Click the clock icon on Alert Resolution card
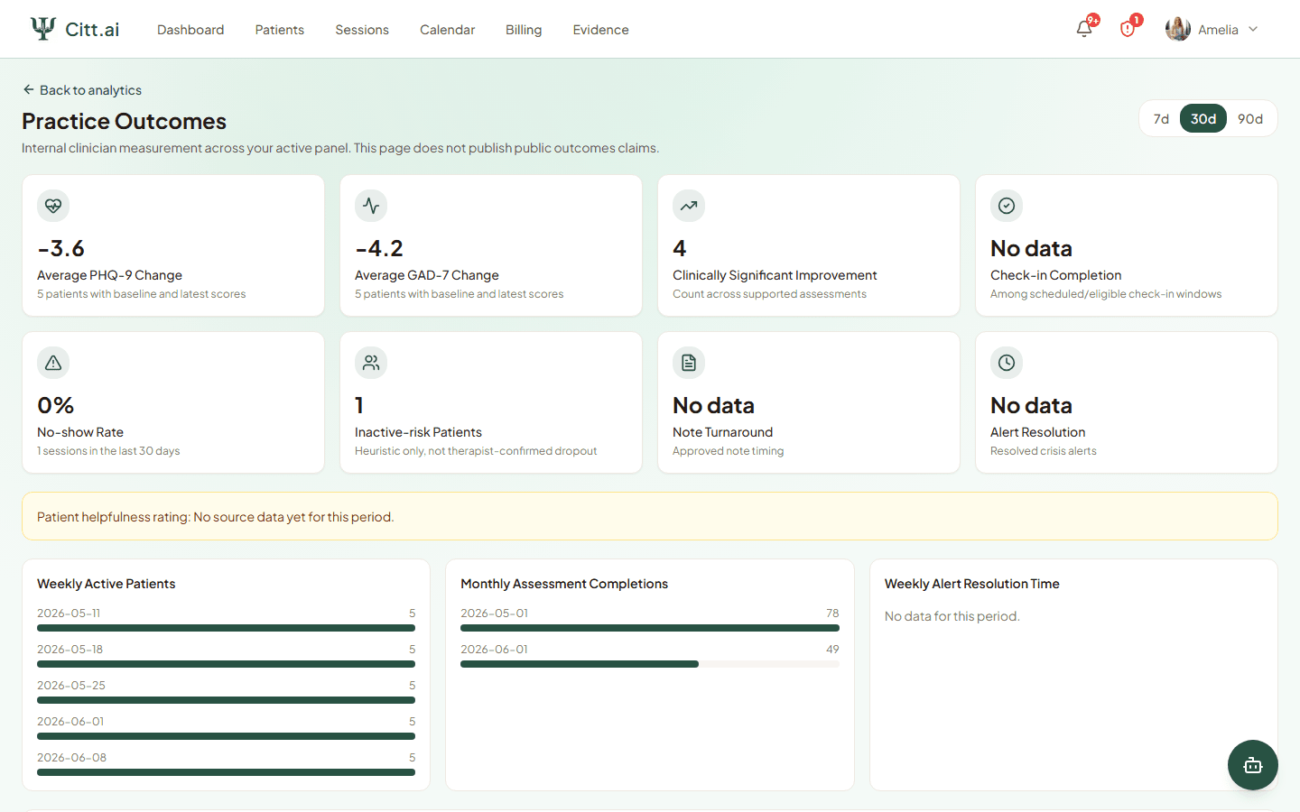The width and height of the screenshot is (1300, 812). pos(1007,363)
